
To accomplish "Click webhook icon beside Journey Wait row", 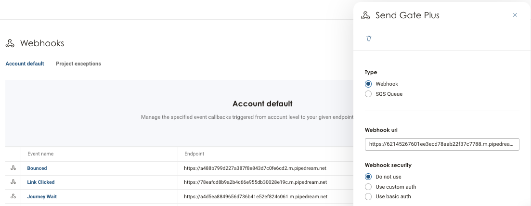I will coord(13,196).
